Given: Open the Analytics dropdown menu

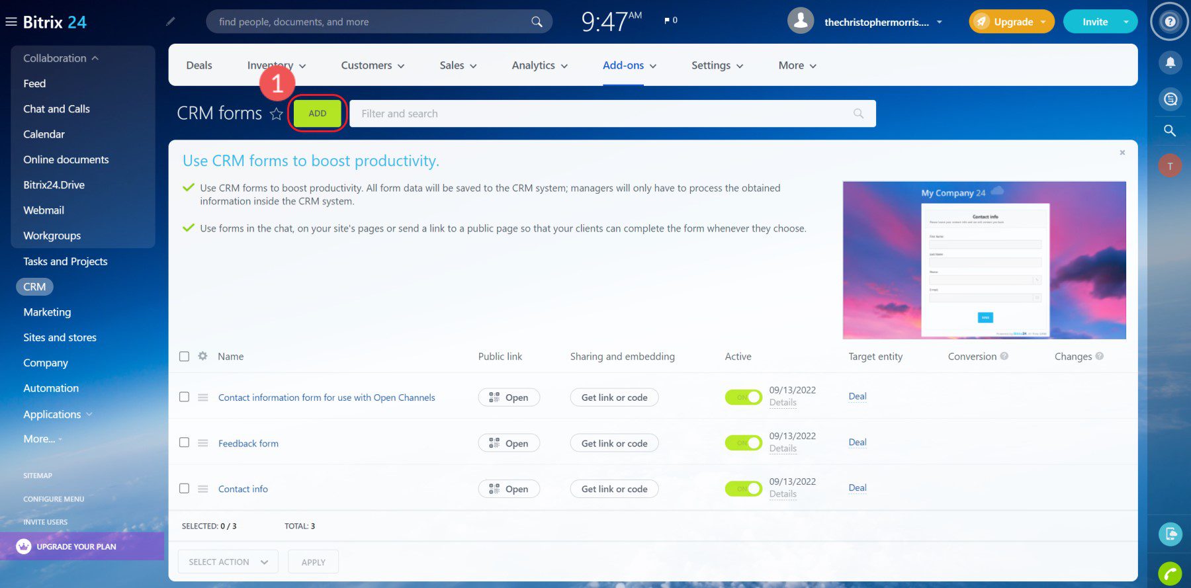Looking at the screenshot, I should coord(539,65).
